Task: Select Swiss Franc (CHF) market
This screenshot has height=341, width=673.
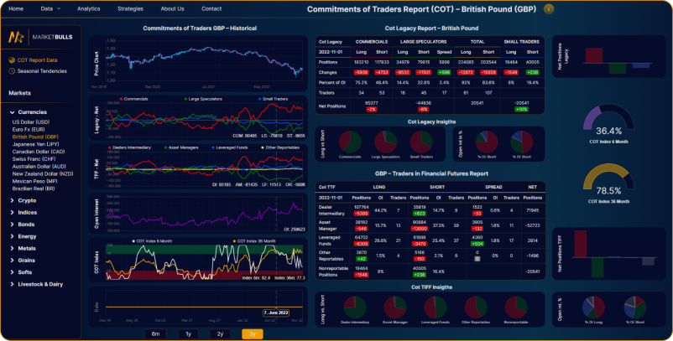Action: (x=33, y=159)
